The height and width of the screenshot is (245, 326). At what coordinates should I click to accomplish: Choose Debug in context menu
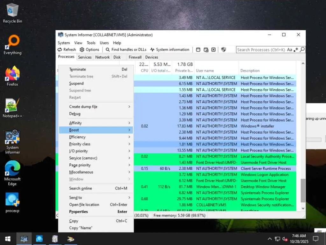click(x=96, y=114)
